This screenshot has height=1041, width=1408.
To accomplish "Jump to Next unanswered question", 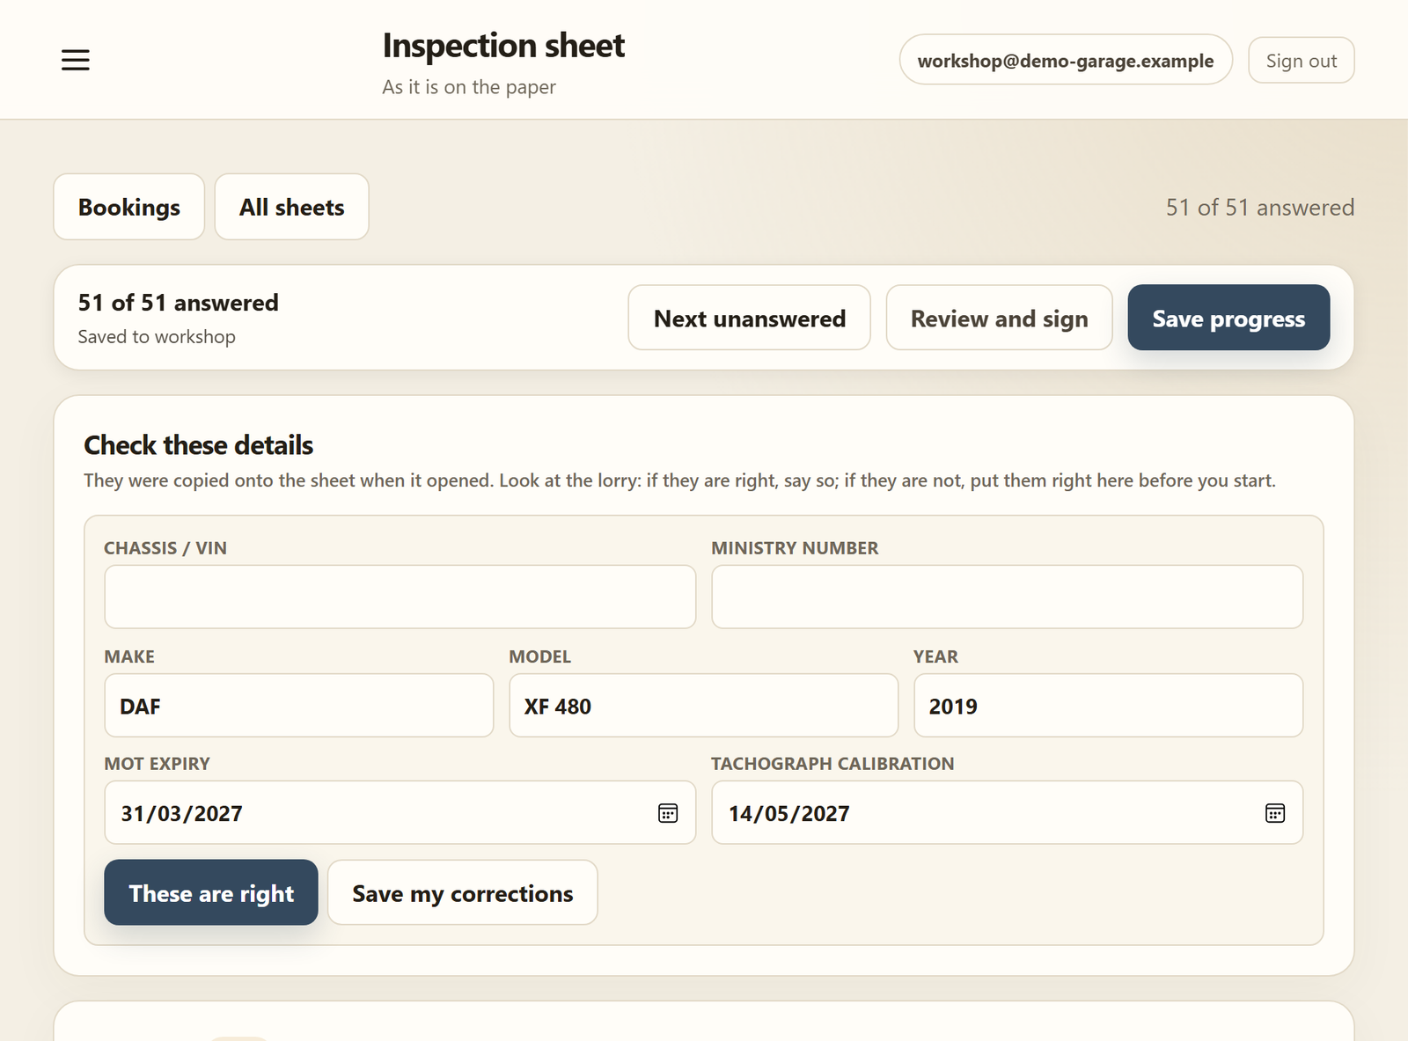I will tap(750, 318).
